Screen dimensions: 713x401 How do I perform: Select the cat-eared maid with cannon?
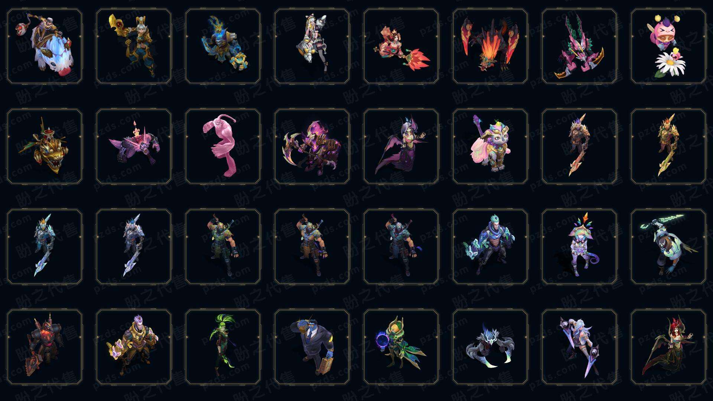(x=312, y=46)
